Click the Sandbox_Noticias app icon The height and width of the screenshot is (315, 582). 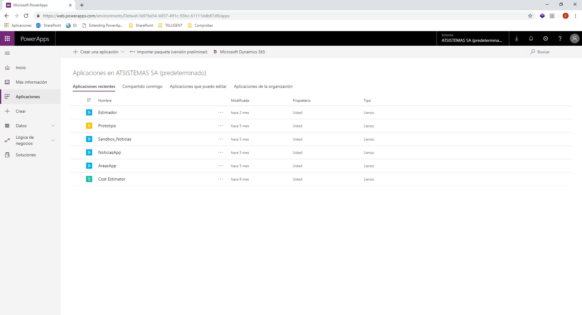pos(89,139)
